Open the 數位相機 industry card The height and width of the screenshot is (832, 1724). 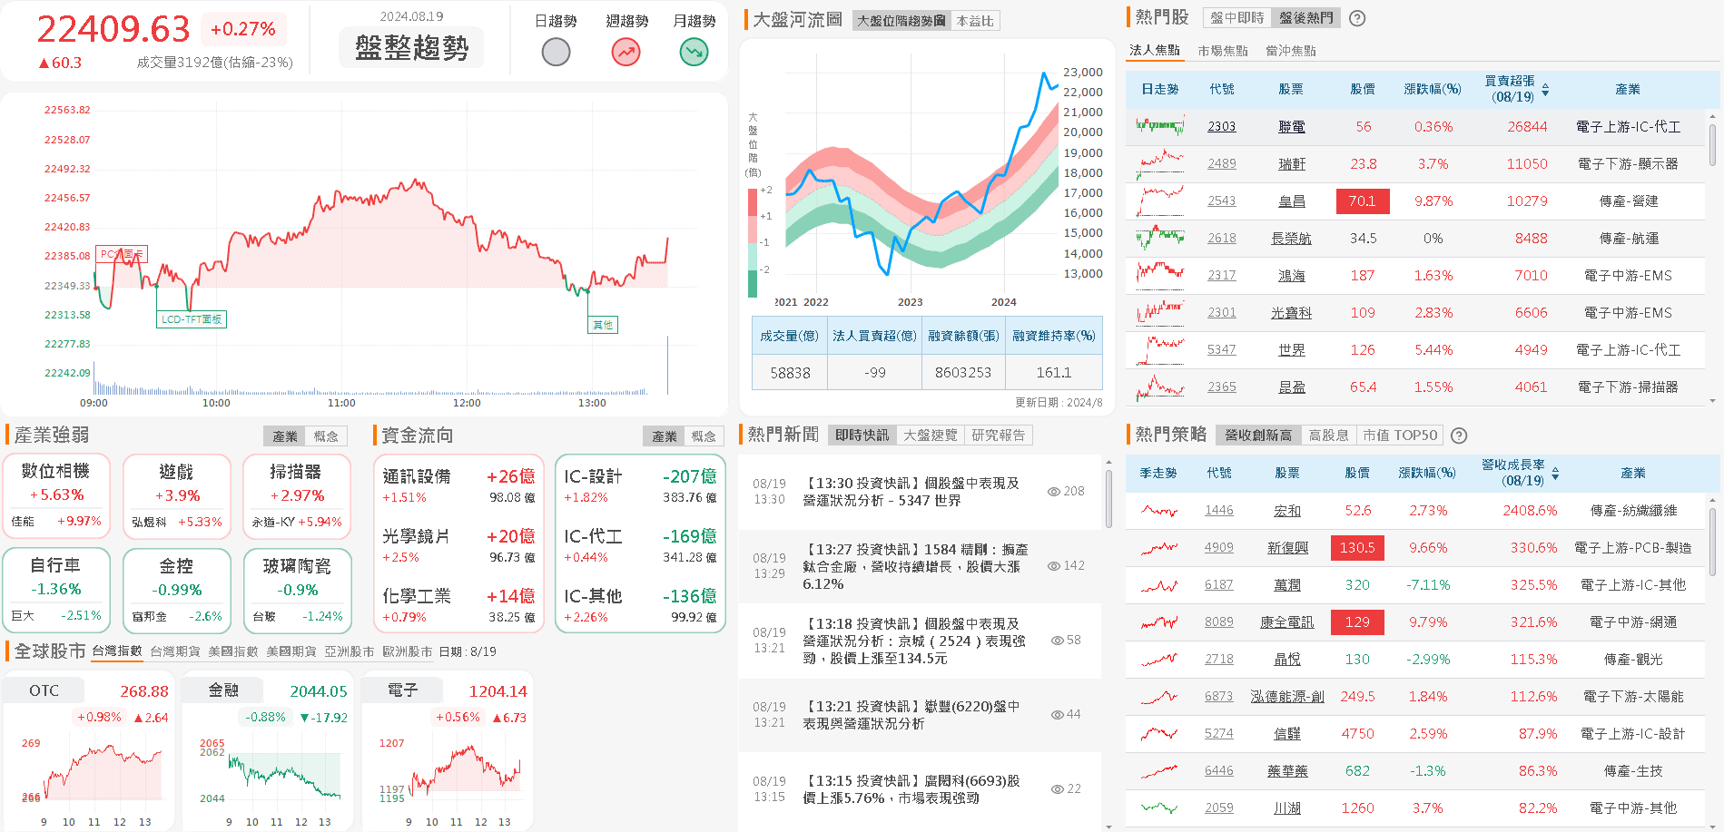56,495
